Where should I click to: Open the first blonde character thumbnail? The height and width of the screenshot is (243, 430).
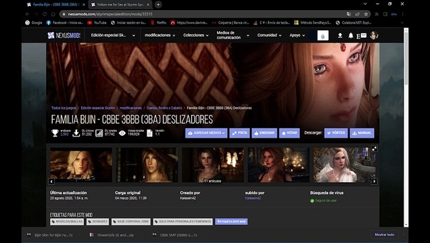(81, 165)
